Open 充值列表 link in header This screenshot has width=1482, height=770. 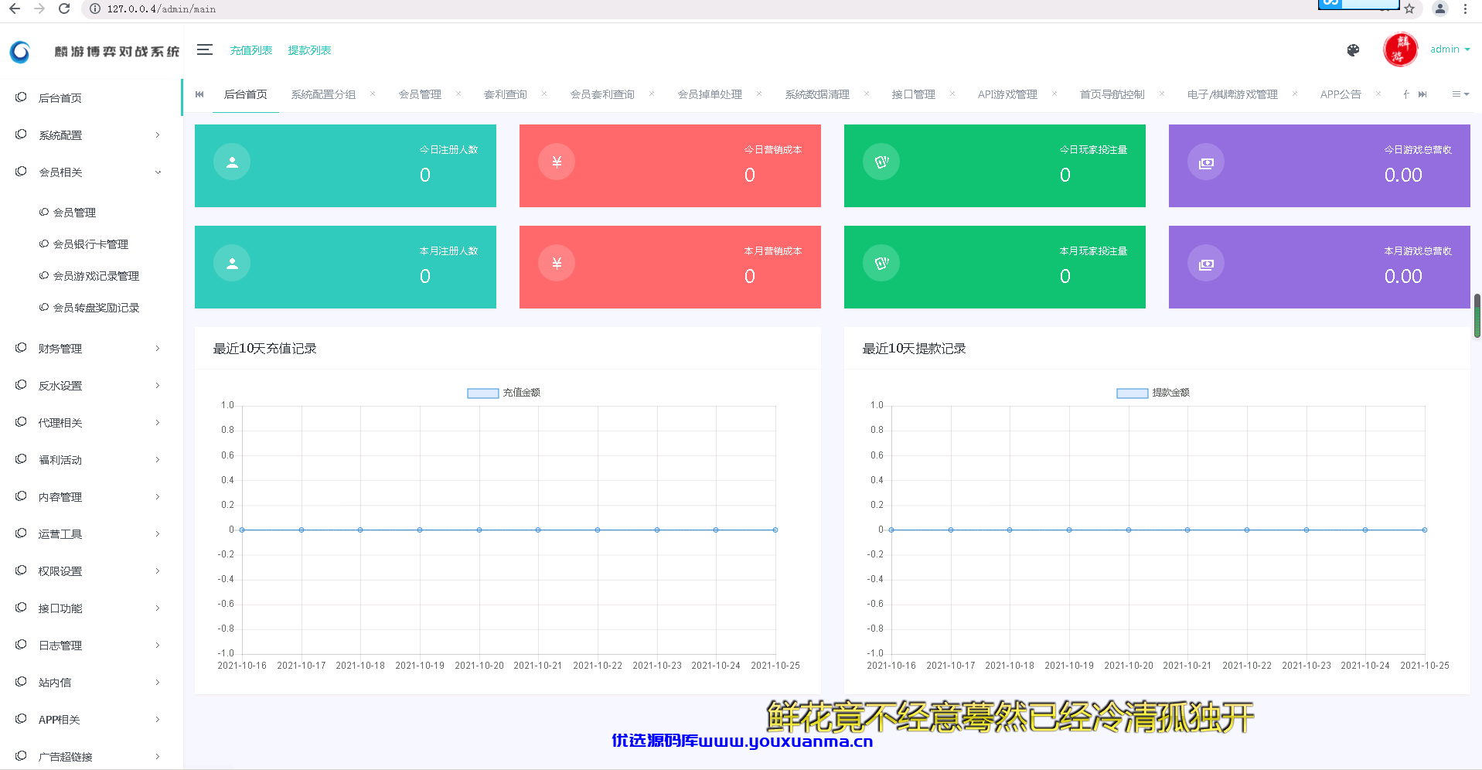point(251,50)
